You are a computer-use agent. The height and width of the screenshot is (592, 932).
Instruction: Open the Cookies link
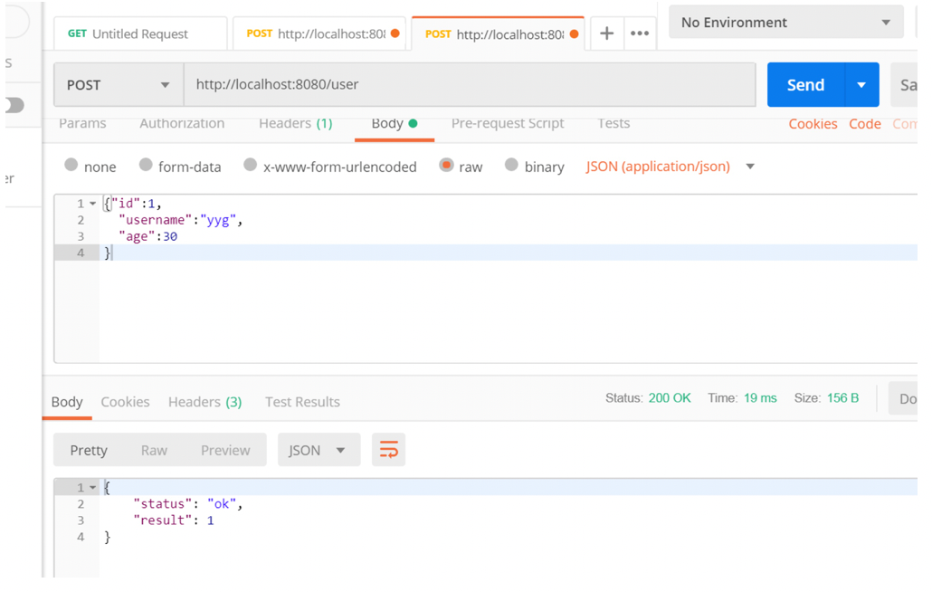813,124
